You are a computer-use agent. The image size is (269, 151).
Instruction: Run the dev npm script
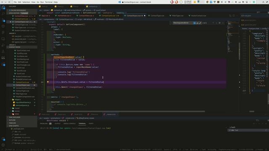(22, 132)
